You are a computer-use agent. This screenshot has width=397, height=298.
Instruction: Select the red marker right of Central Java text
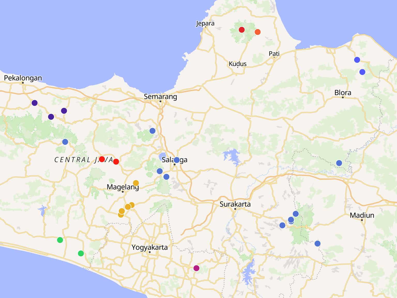[x=116, y=162]
